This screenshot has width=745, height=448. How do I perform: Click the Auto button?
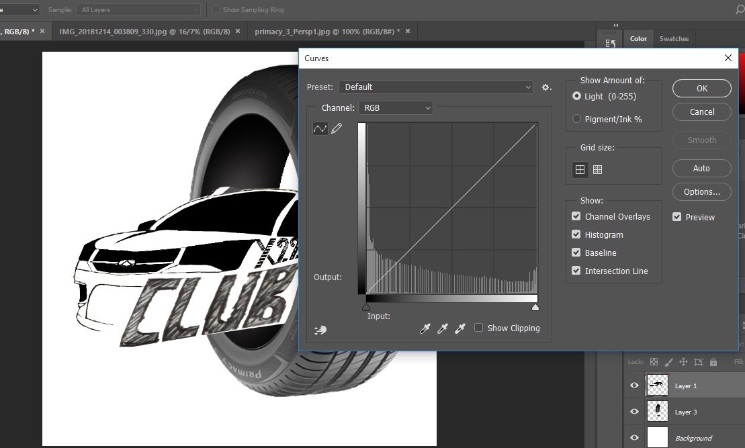pyautogui.click(x=702, y=168)
